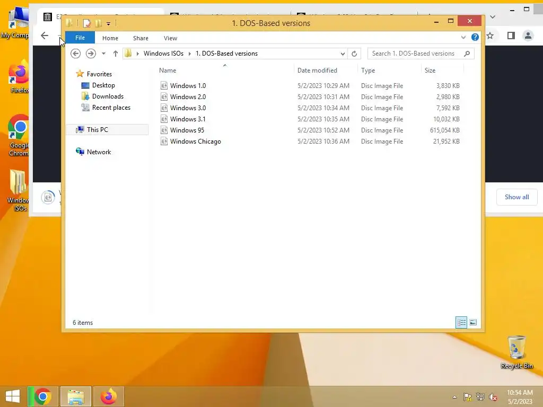Image resolution: width=543 pixels, height=407 pixels.
Task: Select the Windows ISOs desktop folder
Action: tap(18, 190)
